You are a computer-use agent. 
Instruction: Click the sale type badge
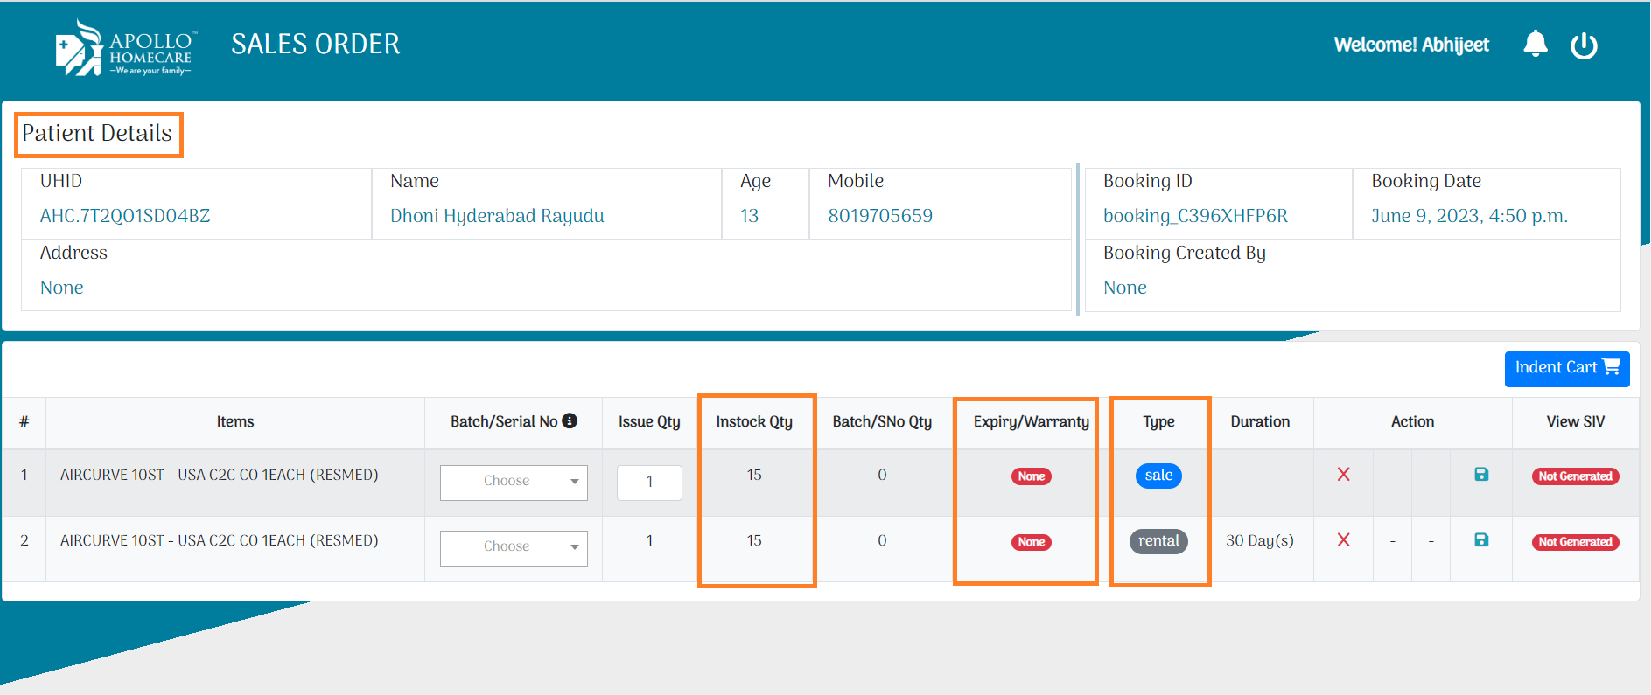coord(1158,476)
